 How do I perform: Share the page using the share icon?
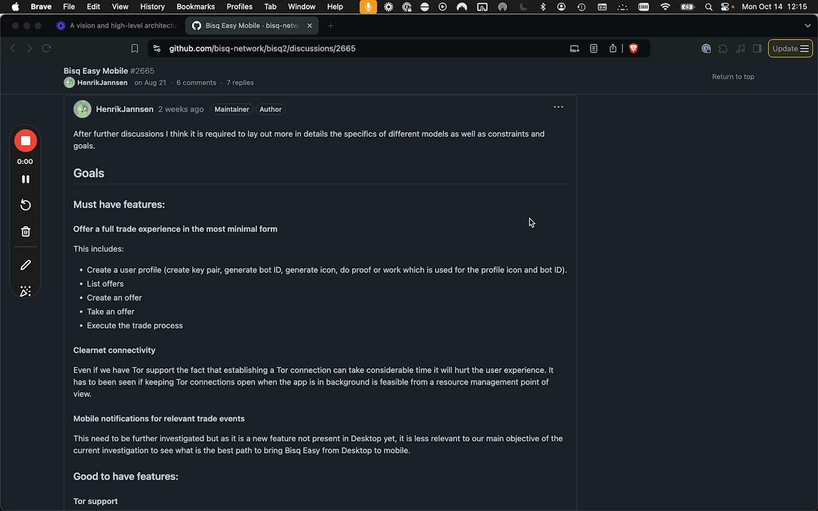[613, 49]
